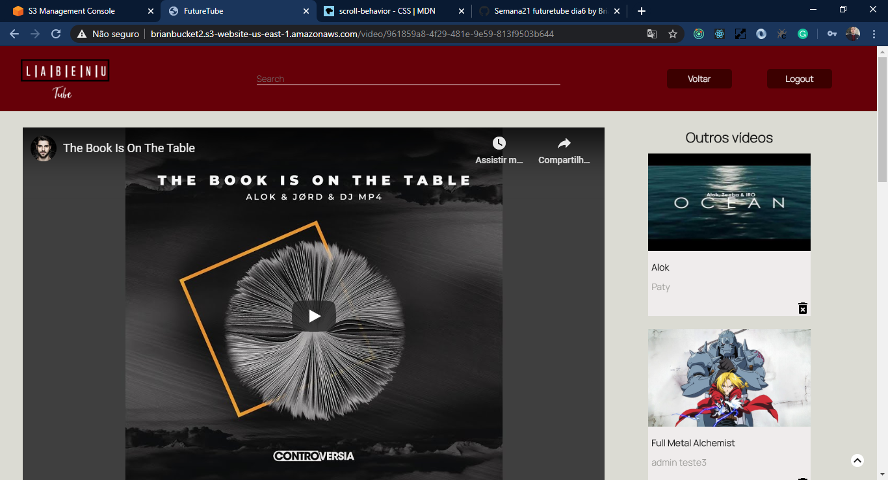
Task: Focus the Search field
Action: 408,79
